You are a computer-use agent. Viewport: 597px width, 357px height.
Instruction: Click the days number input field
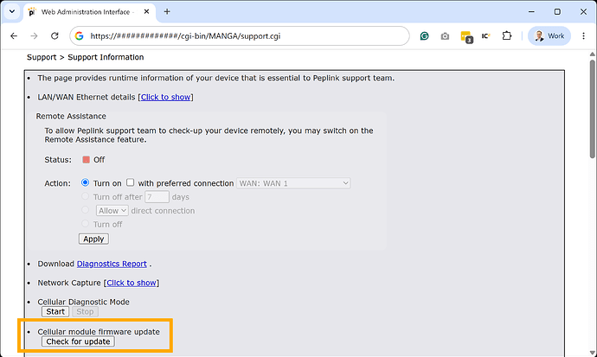pyautogui.click(x=157, y=197)
